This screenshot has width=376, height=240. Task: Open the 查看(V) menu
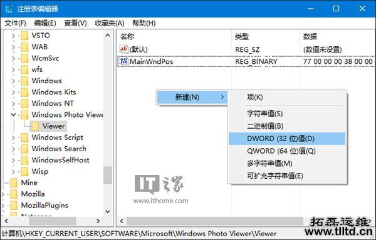(75, 23)
